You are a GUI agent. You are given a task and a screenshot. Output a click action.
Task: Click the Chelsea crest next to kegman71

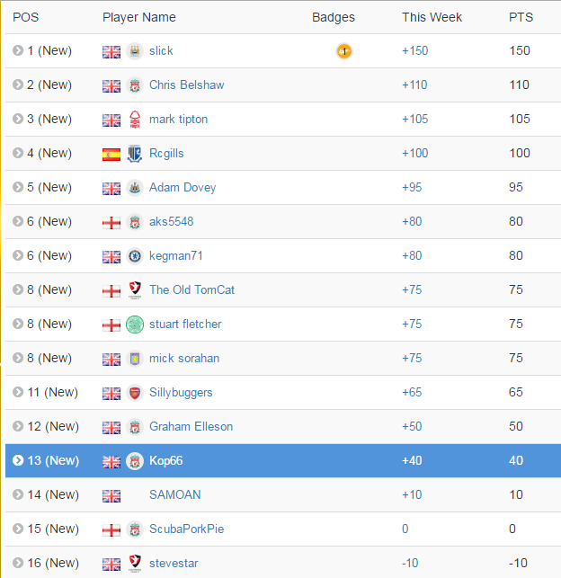[x=135, y=256]
